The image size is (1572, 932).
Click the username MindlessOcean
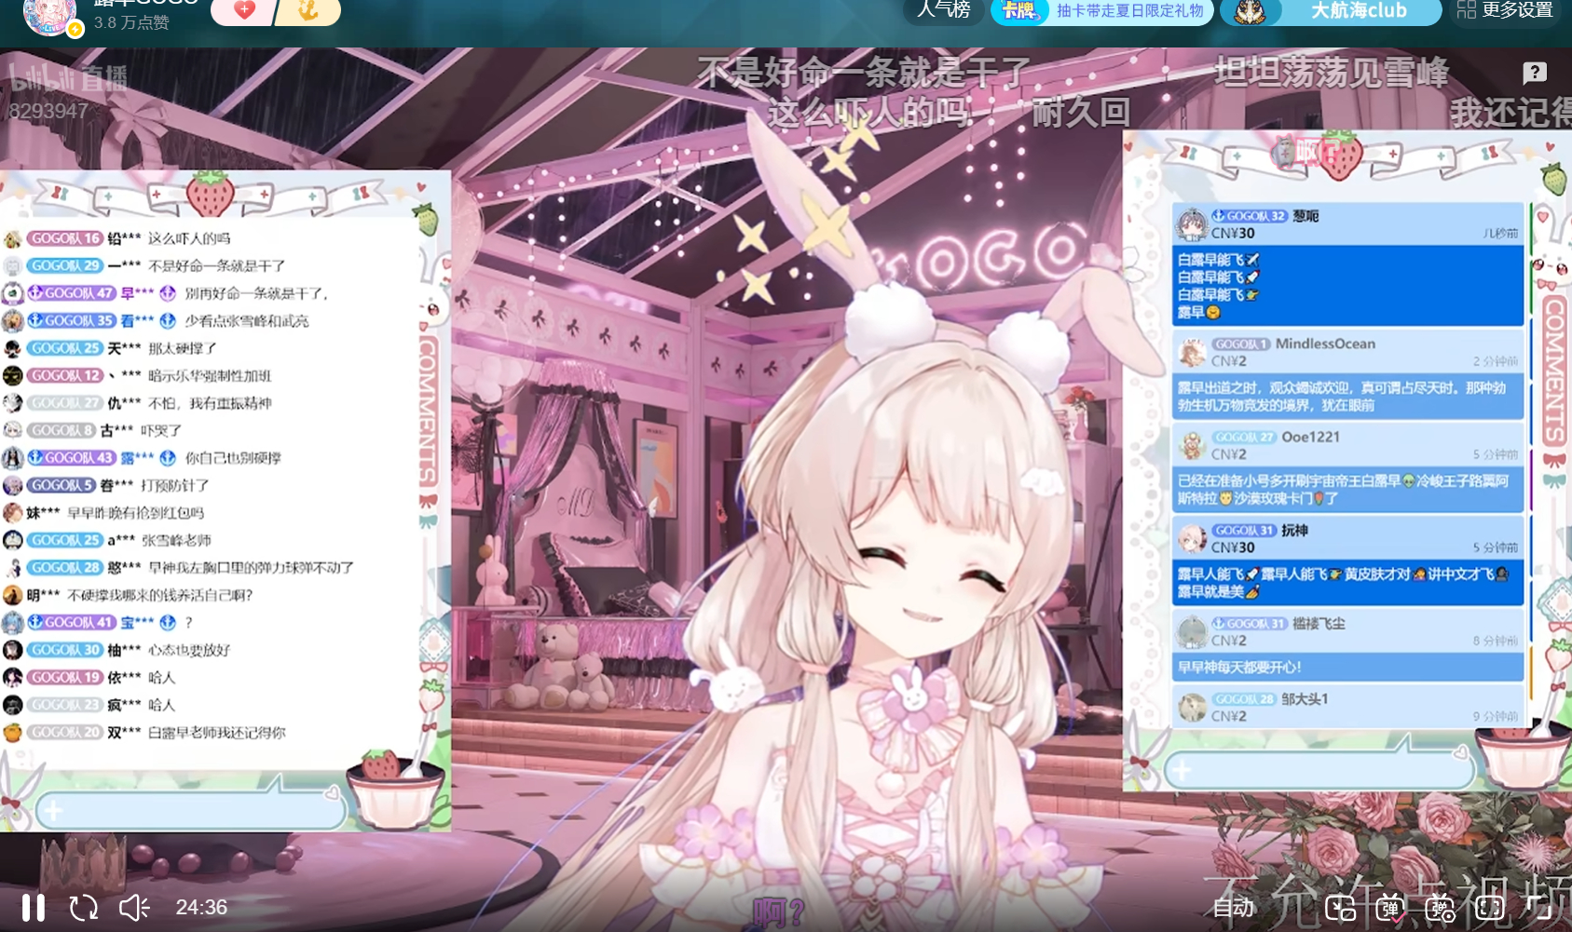tap(1325, 344)
